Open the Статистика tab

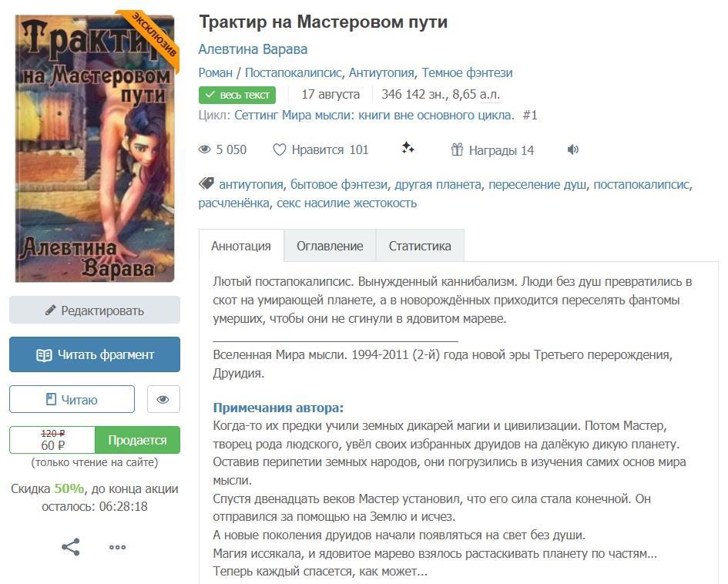[420, 246]
